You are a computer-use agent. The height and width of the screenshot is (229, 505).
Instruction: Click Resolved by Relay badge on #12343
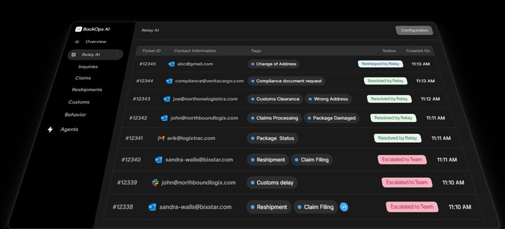point(389,99)
